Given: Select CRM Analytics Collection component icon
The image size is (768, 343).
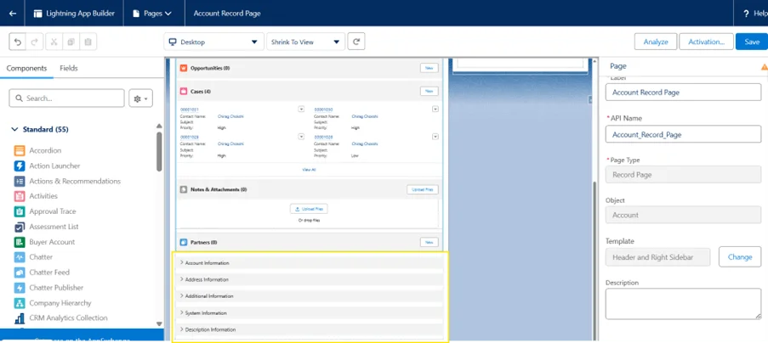Looking at the screenshot, I should coord(20,318).
